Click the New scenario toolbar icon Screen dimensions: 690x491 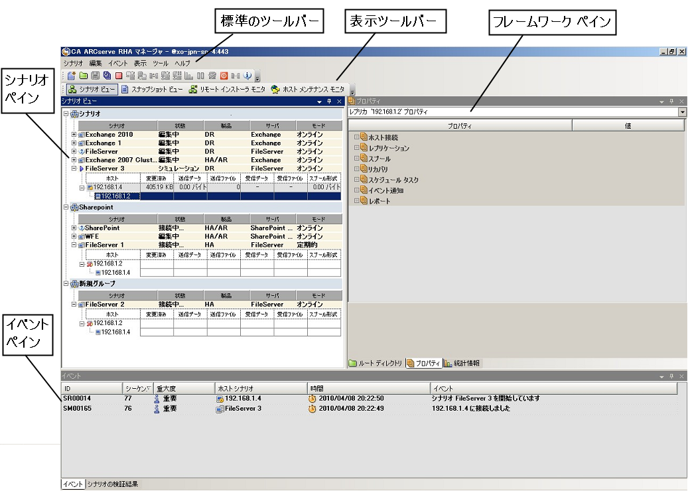72,76
